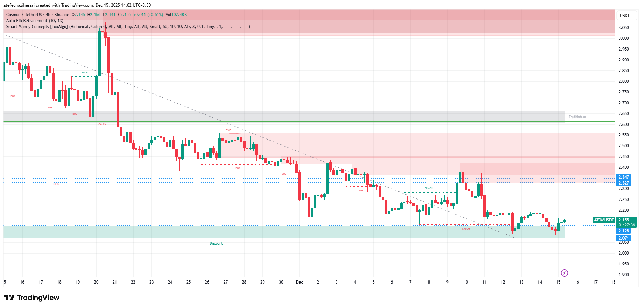Click the 3.000 level on price axis

(623, 38)
